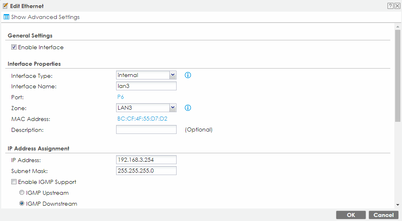Open the Zone dropdown

(x=146, y=108)
